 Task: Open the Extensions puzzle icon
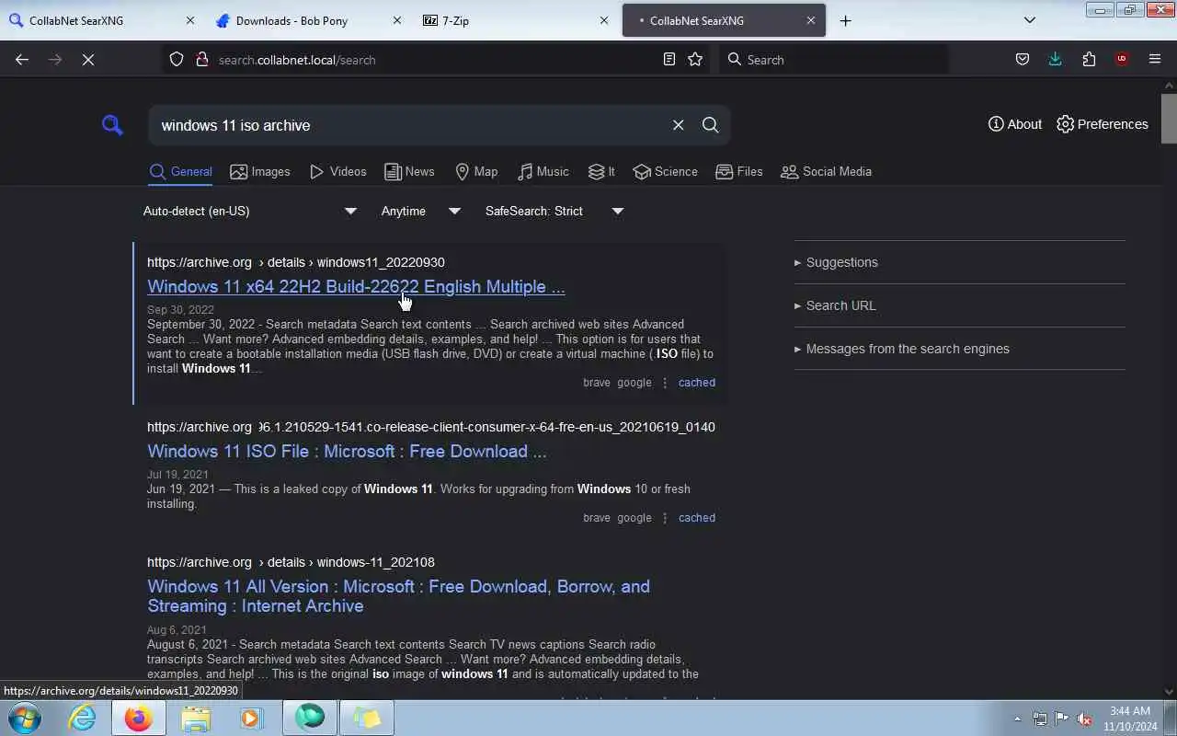1089,59
